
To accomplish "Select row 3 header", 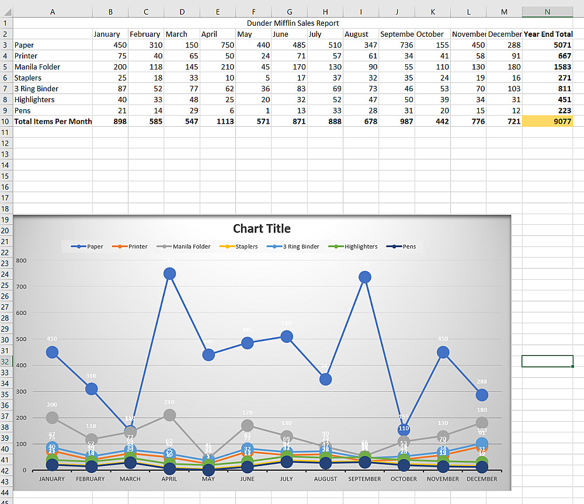I will pyautogui.click(x=5, y=45).
